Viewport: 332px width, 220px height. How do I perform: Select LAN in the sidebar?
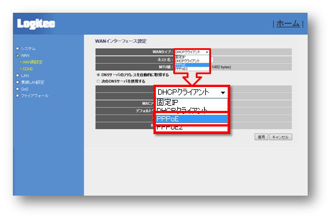(x=25, y=75)
